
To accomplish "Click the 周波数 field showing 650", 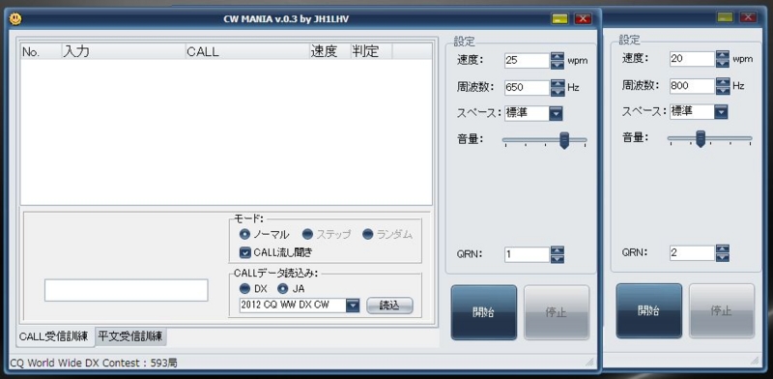I will (x=527, y=88).
